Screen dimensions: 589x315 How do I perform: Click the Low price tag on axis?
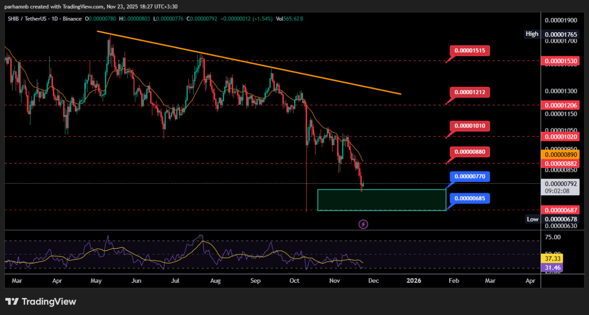(x=532, y=219)
